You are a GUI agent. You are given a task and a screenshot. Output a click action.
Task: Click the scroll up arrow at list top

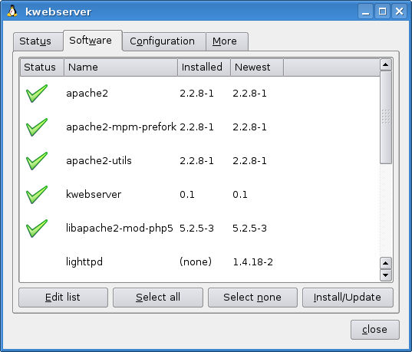tap(386, 64)
